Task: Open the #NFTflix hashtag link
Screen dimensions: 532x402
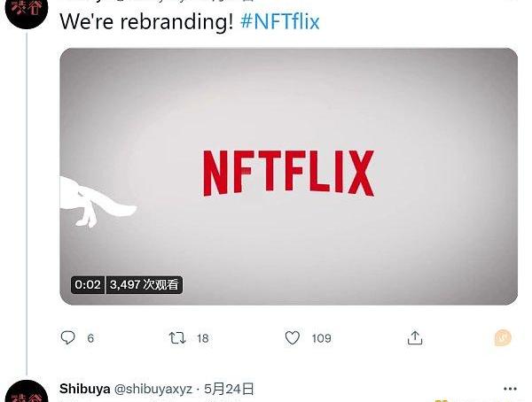Action: click(x=280, y=21)
